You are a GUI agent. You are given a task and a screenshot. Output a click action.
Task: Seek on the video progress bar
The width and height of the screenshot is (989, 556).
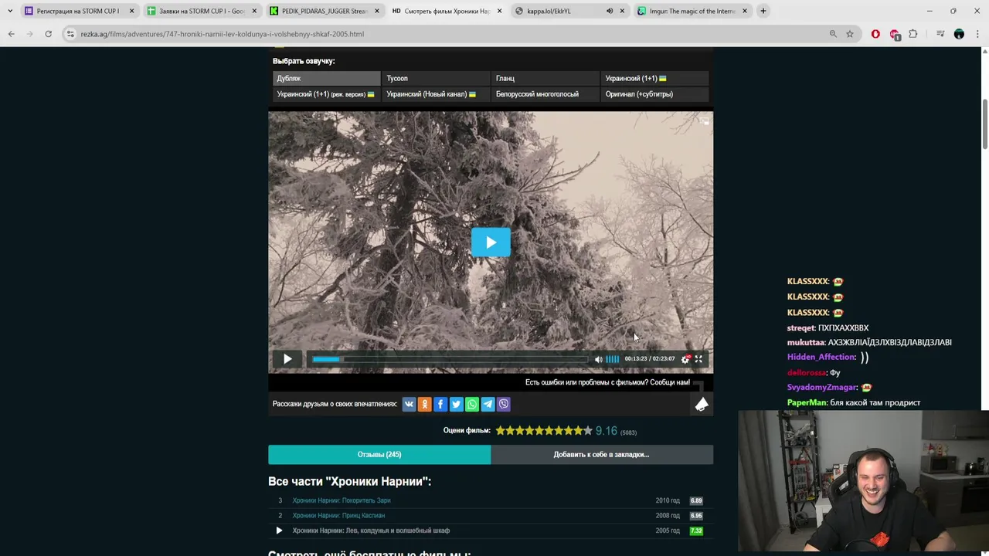[x=450, y=359]
